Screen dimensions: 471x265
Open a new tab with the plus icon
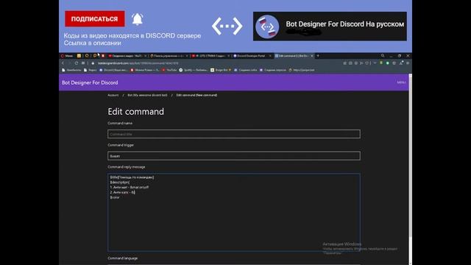pos(318,56)
